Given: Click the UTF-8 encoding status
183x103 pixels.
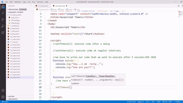Looking at the screenshot, I should (148, 102).
